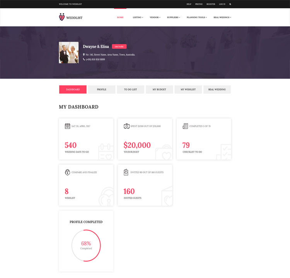Click the checklist icon beside Completed 3 of 79
Screen dimensions: 290x278
(185, 126)
